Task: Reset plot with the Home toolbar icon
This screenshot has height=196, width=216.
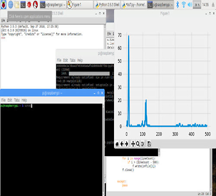Action: coord(117,144)
